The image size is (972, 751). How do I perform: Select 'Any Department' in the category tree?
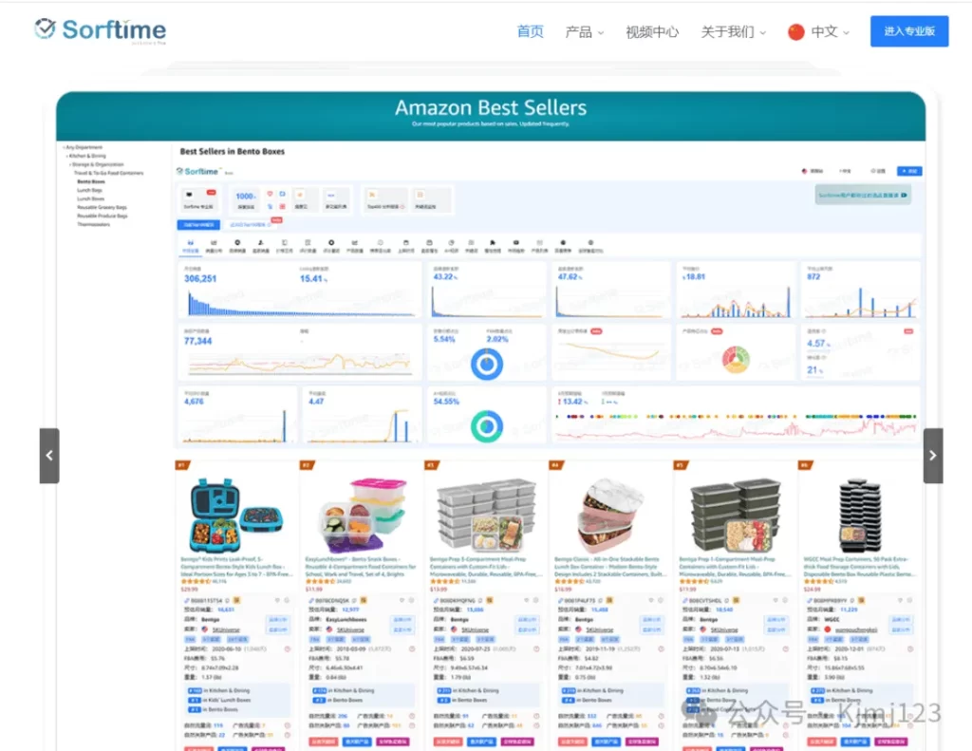coord(84,147)
